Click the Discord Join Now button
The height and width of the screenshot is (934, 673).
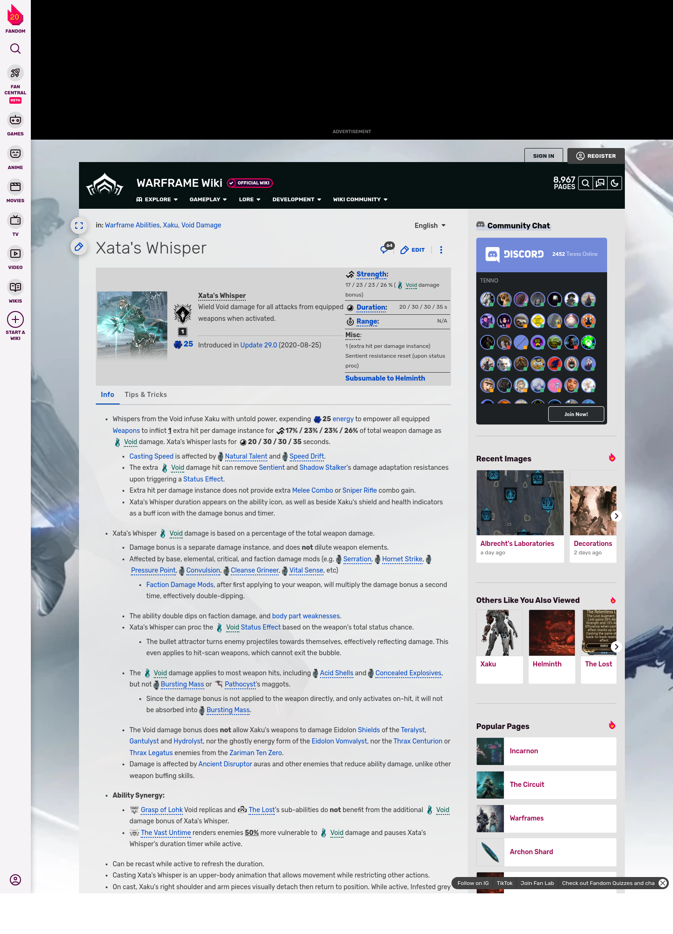coord(576,414)
